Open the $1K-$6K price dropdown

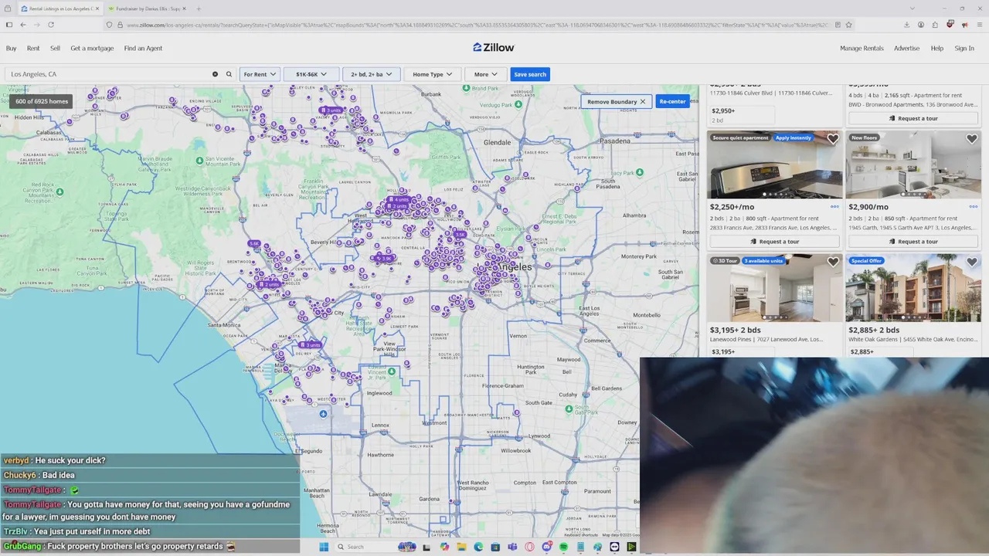point(311,74)
